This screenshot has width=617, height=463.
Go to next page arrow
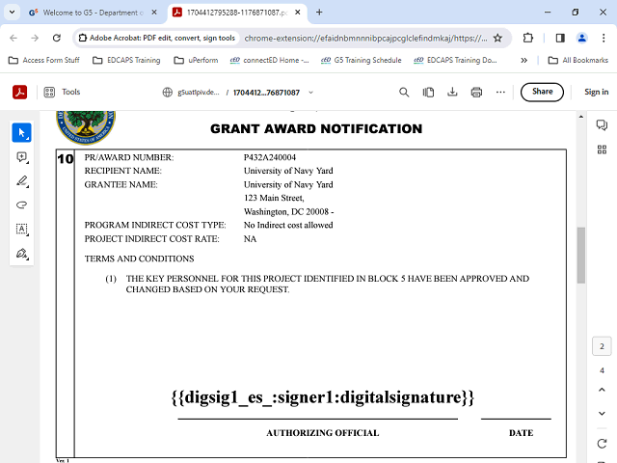[602, 414]
